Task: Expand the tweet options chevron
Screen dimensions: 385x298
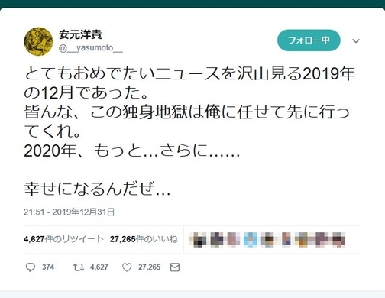Action: click(356, 40)
